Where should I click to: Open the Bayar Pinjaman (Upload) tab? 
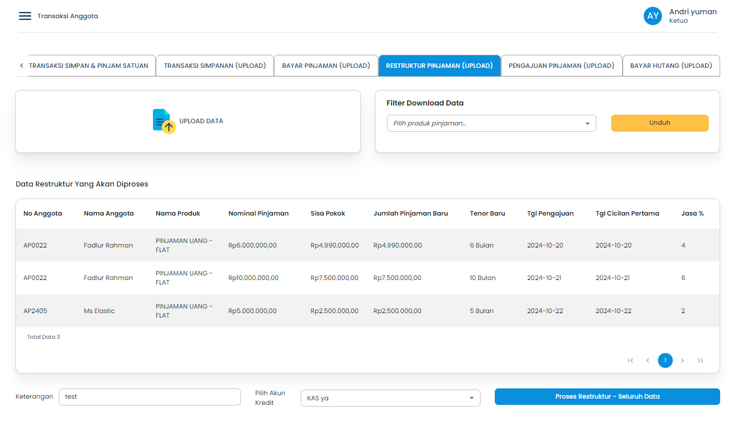point(326,66)
